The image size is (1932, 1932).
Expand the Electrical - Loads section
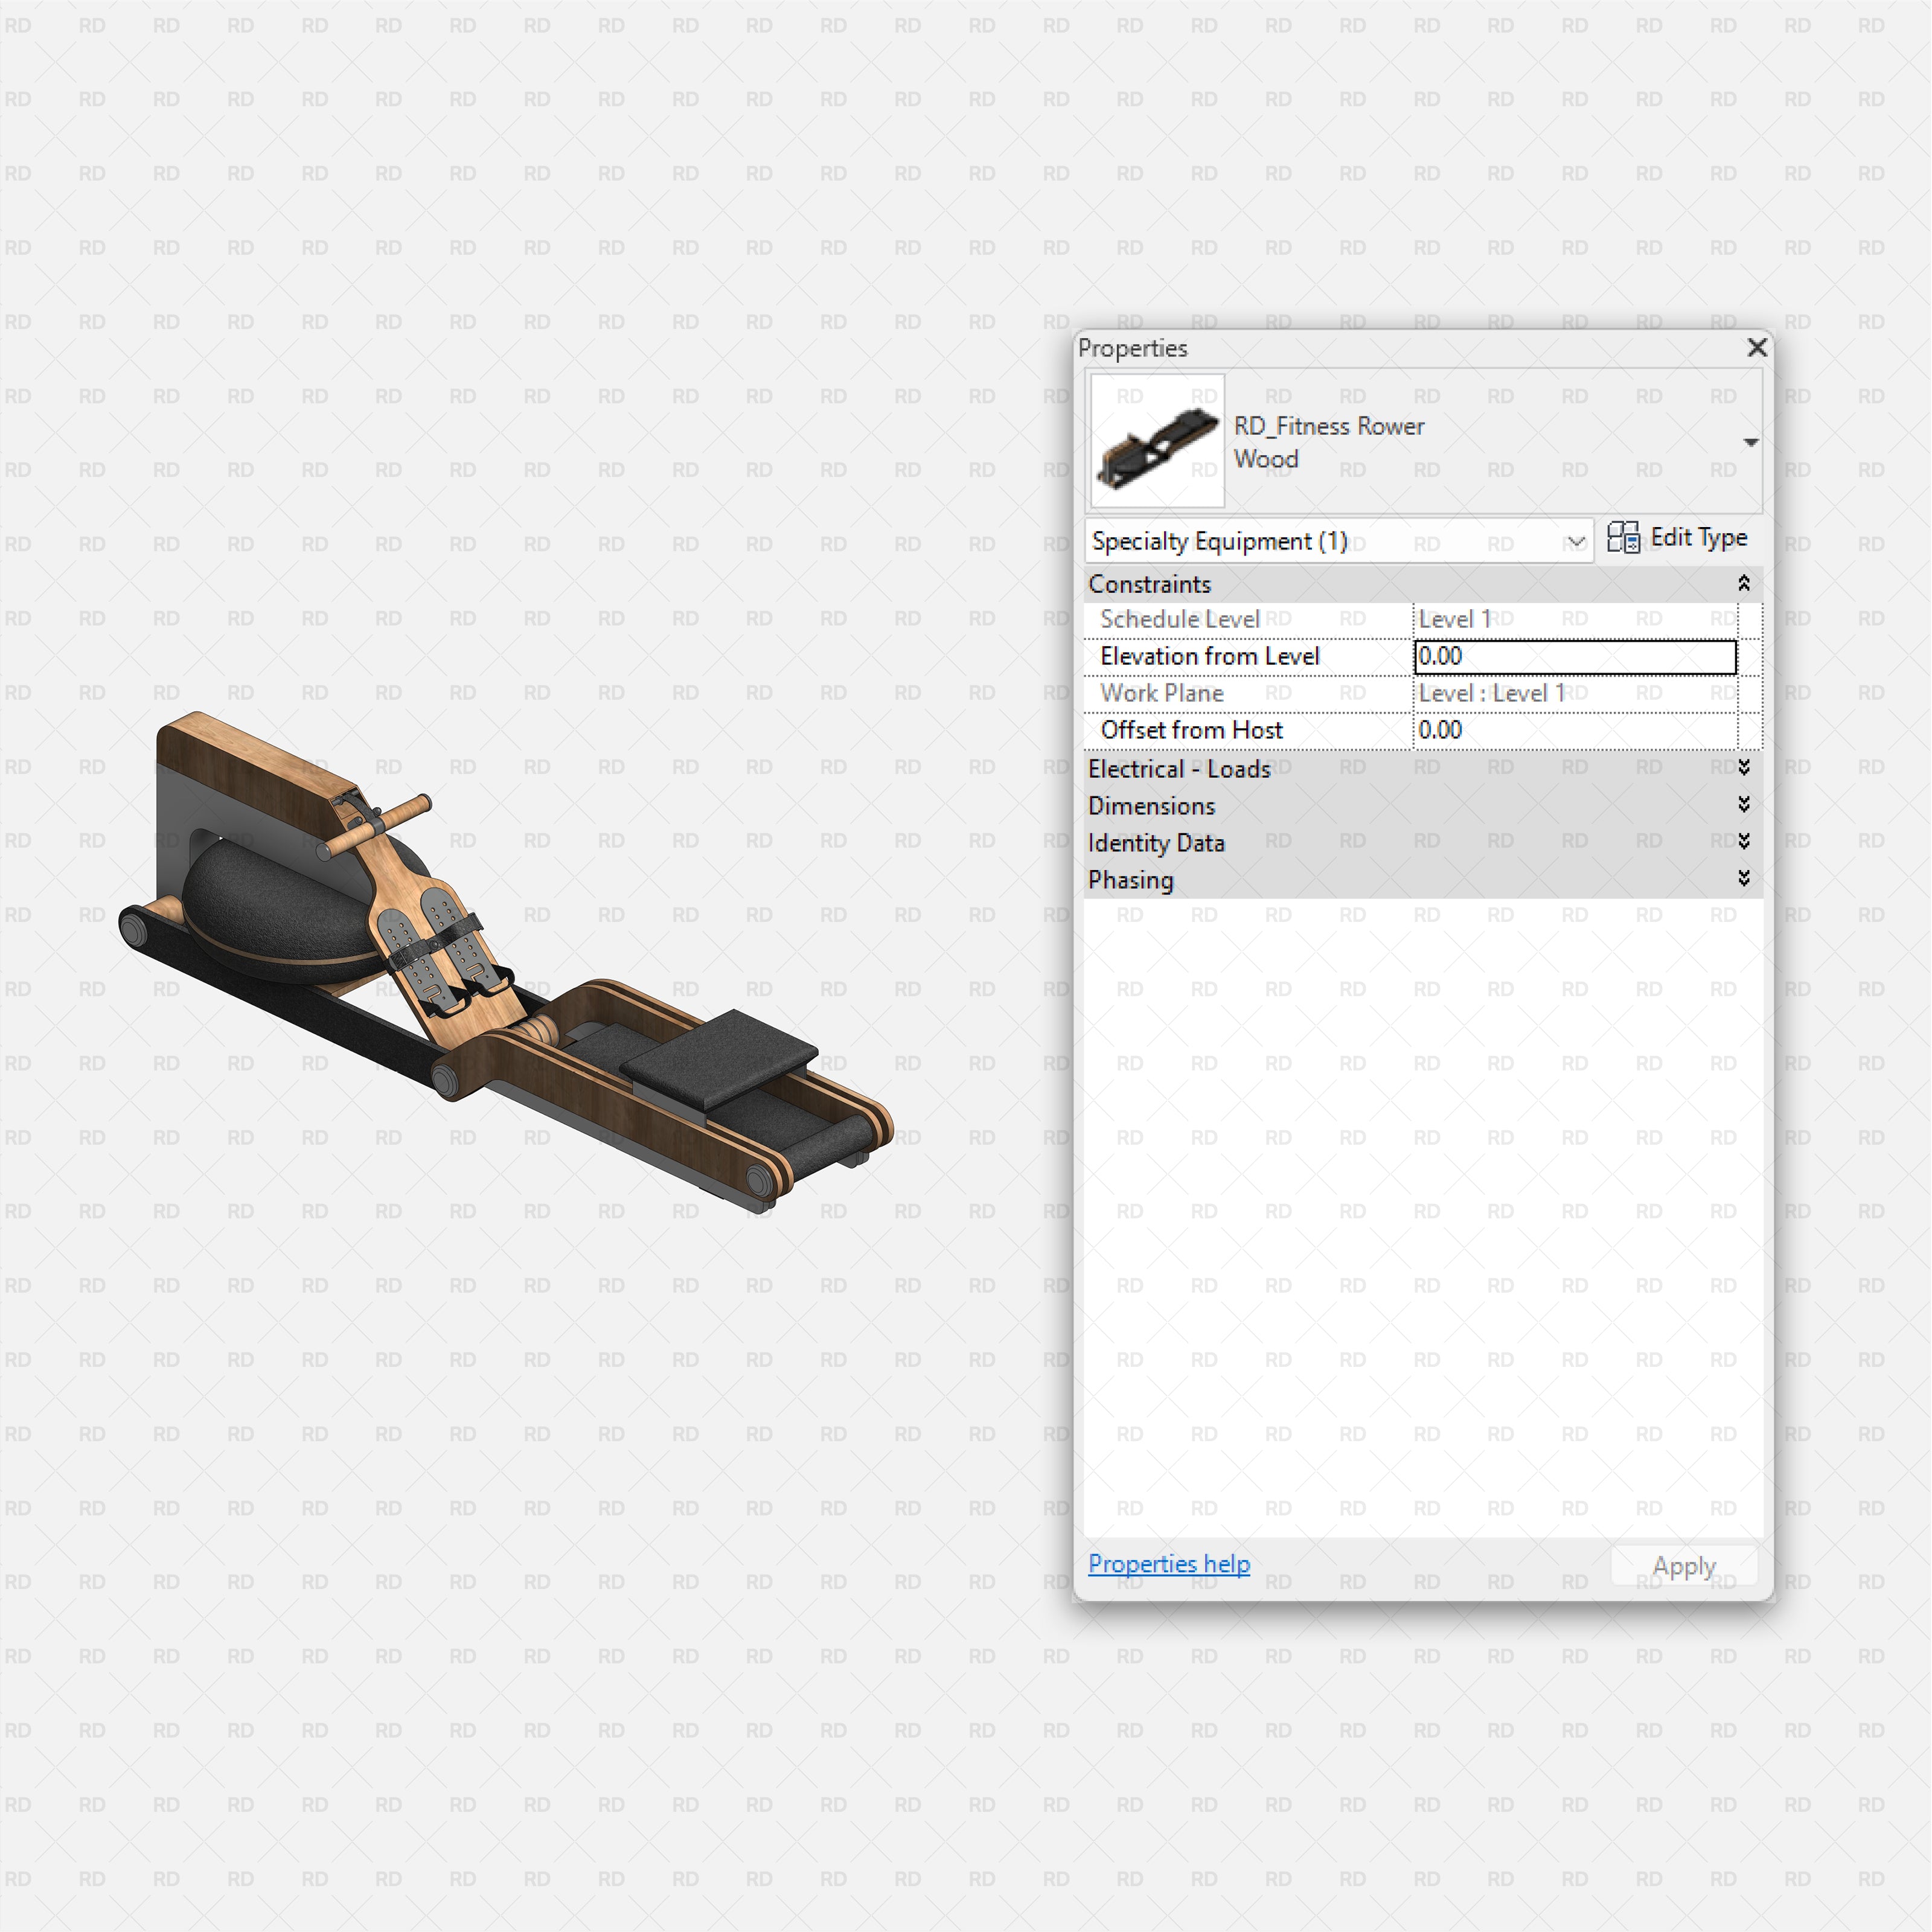[1744, 768]
